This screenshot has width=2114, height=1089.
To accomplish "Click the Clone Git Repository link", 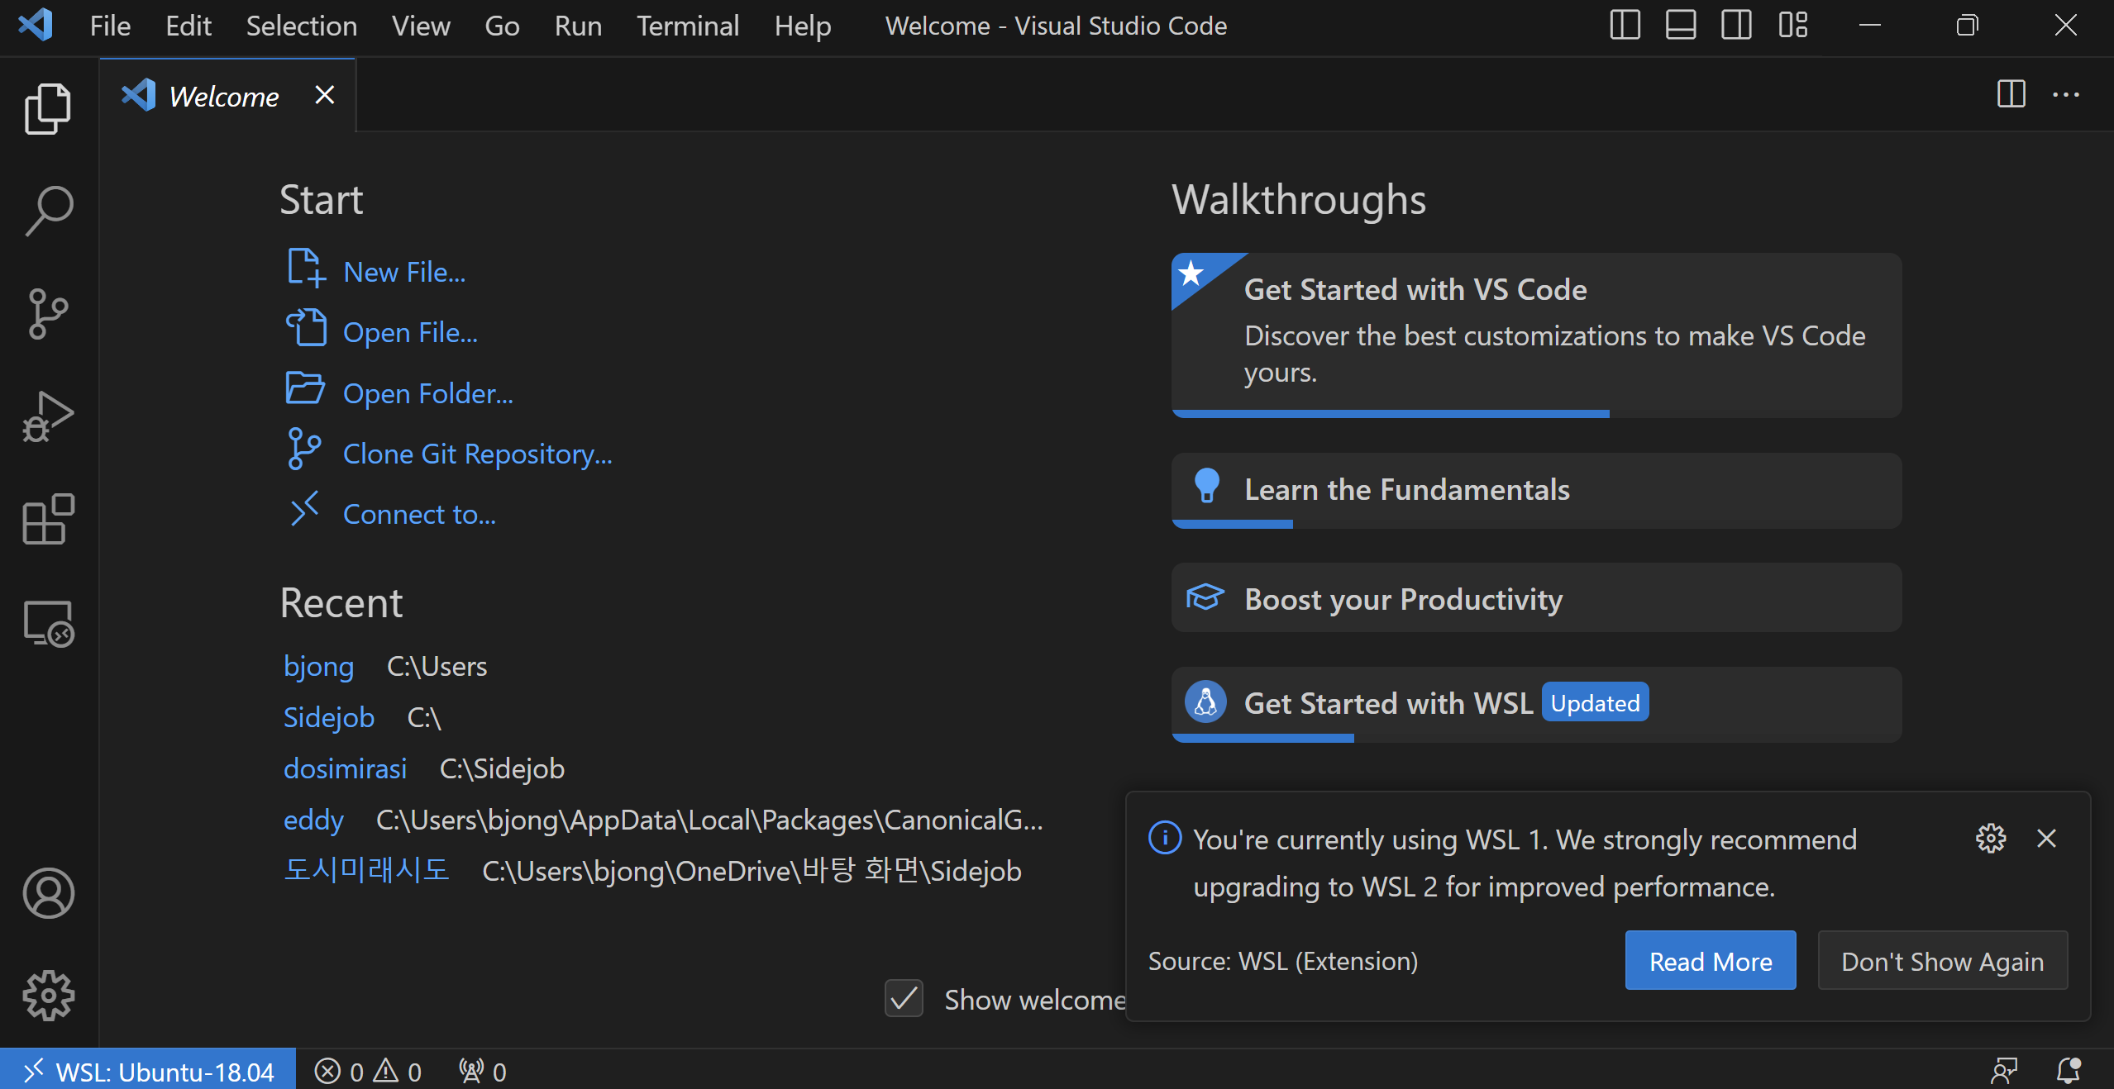I will pos(477,454).
